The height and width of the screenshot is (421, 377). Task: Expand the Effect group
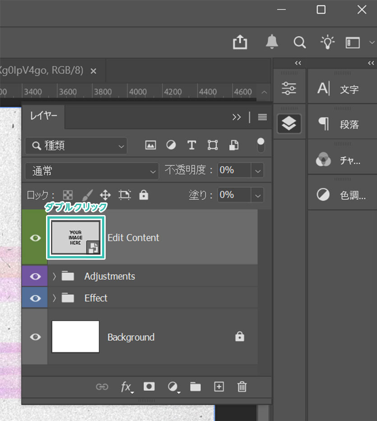point(55,298)
